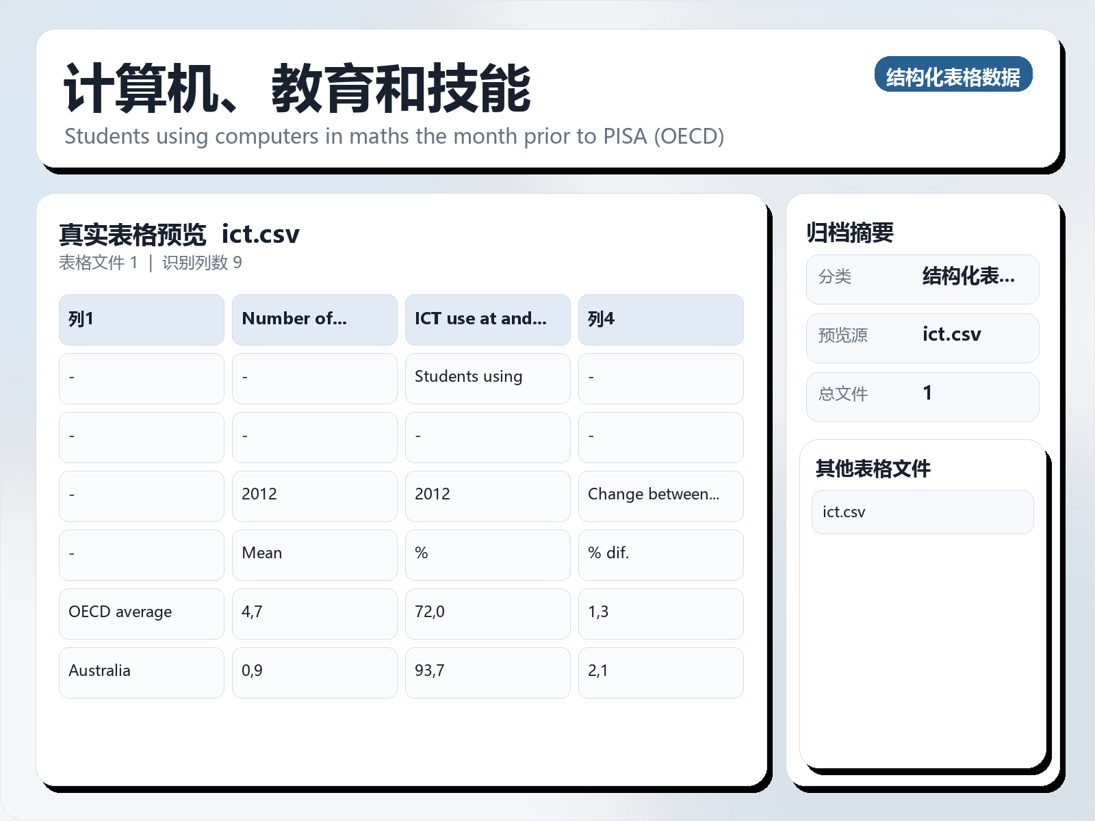Select the OECD average row cell
This screenshot has height=821, width=1095.
point(141,613)
